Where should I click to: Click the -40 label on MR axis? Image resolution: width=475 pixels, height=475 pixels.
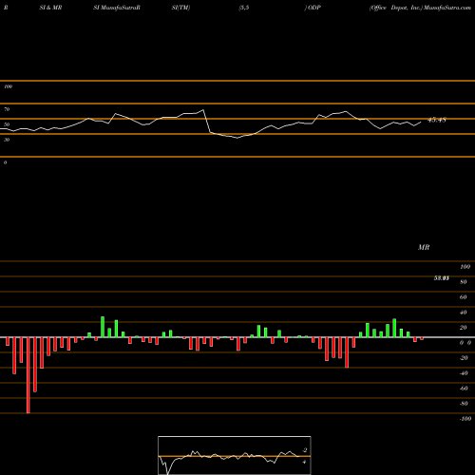click(464, 373)
